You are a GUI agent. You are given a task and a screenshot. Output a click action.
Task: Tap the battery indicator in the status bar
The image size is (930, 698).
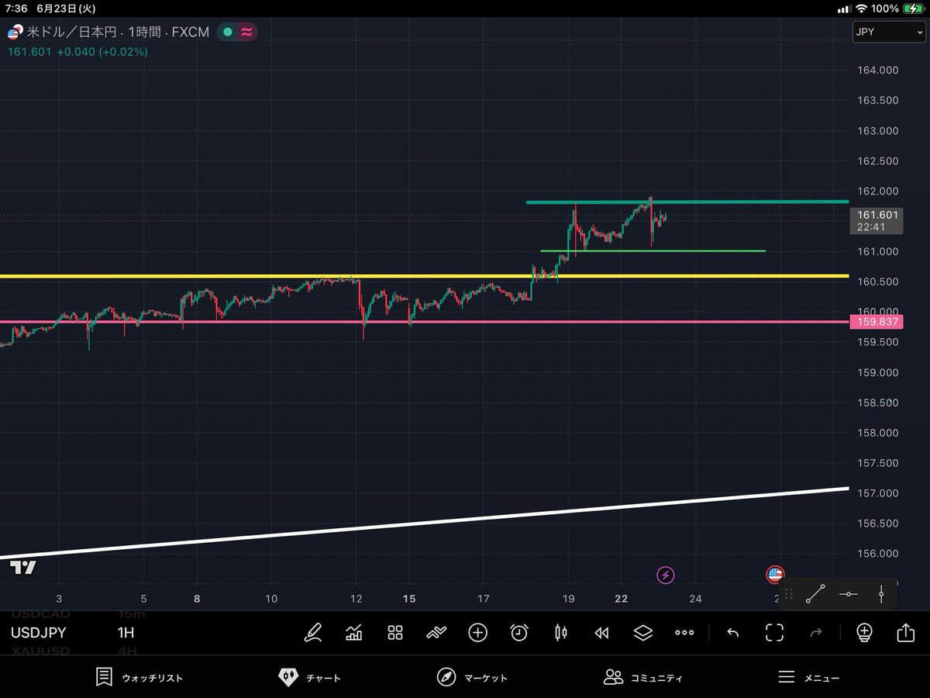pyautogui.click(x=913, y=9)
